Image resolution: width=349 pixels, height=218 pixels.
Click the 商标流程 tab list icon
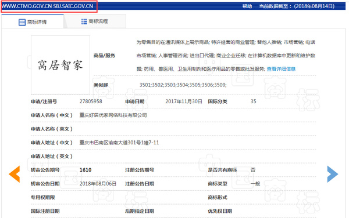click(84, 21)
